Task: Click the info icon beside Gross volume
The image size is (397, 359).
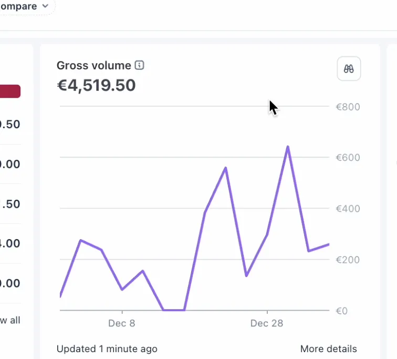Action: pyautogui.click(x=139, y=66)
